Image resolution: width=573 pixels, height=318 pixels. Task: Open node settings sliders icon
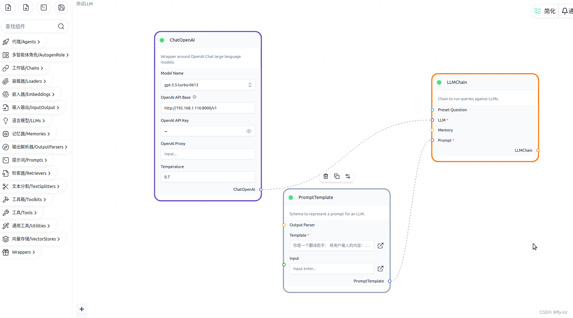348,176
